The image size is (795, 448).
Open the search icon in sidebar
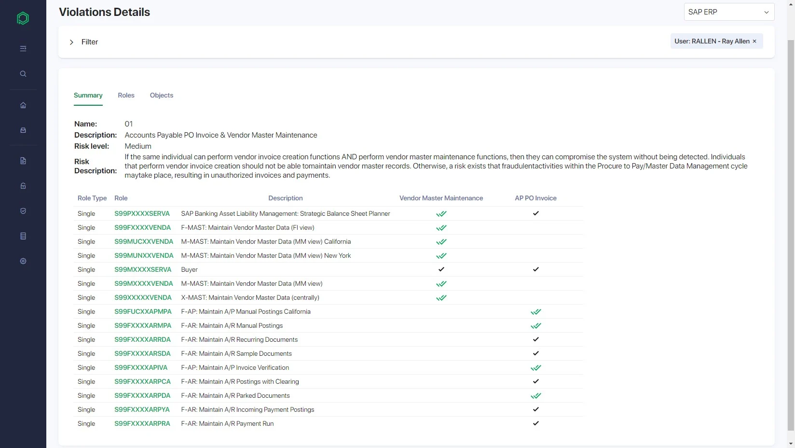[x=23, y=74]
